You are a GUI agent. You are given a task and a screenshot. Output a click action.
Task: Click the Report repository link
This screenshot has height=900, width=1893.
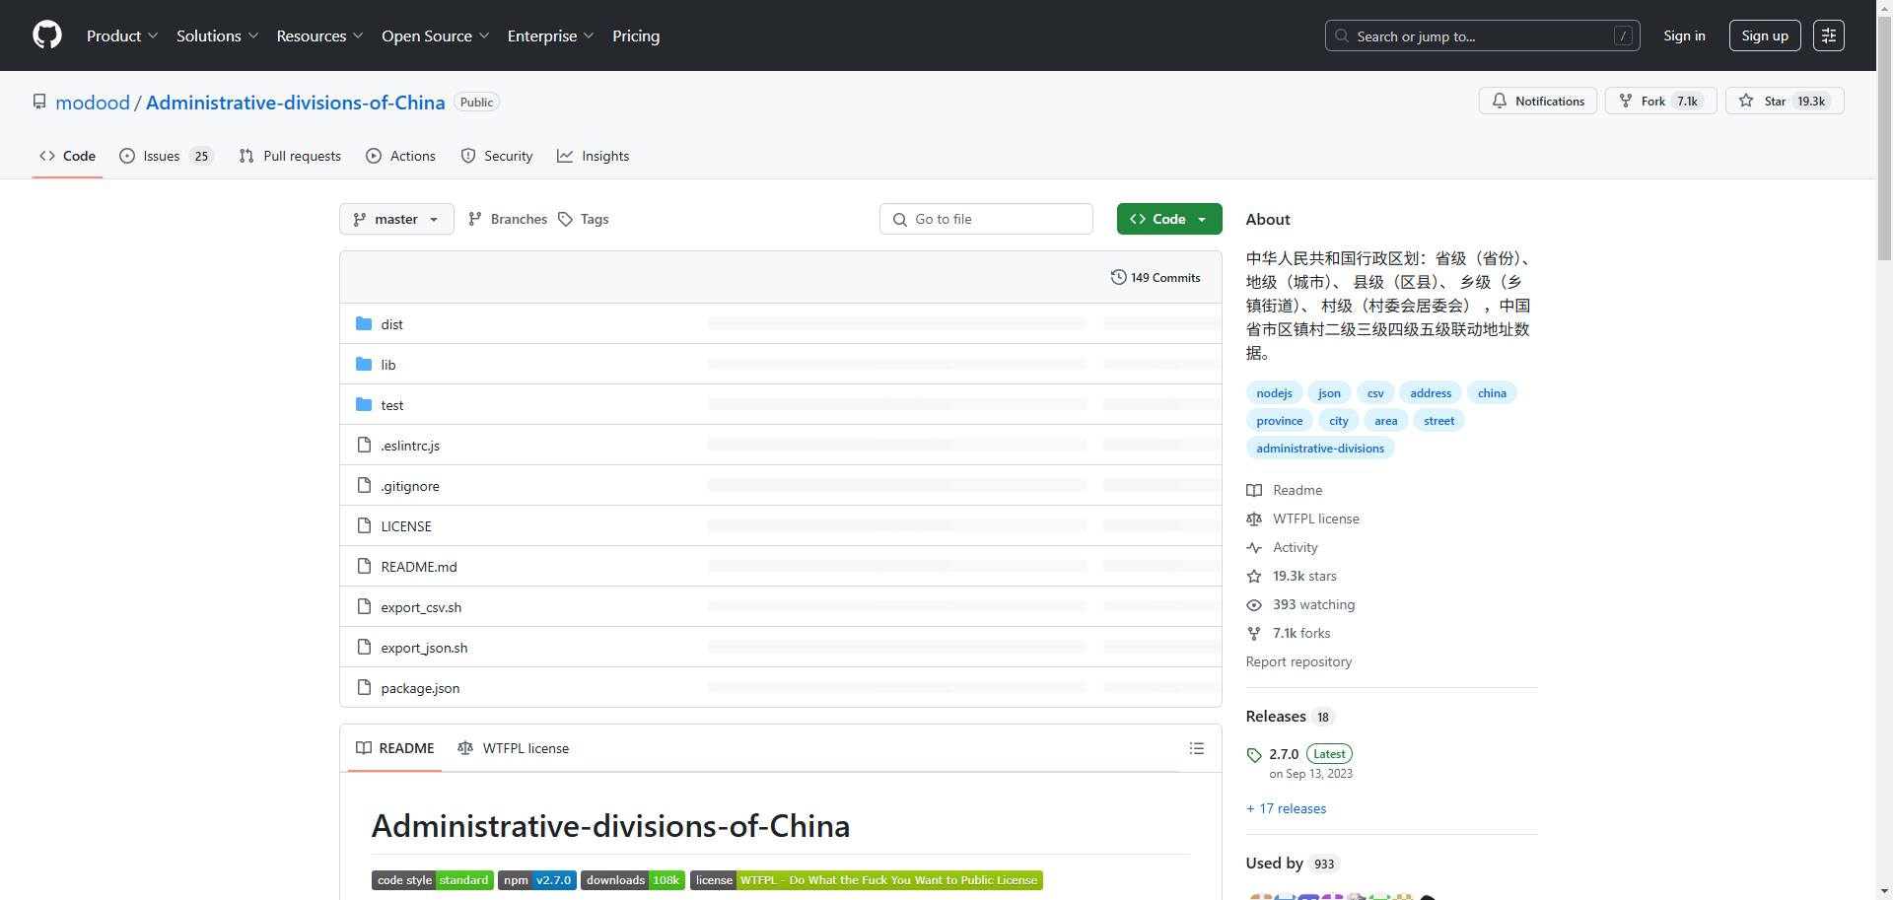click(1298, 661)
